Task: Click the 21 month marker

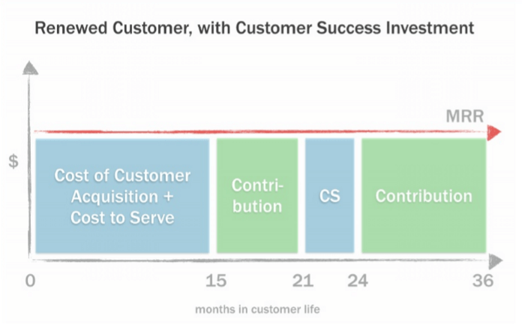Action: tap(302, 281)
